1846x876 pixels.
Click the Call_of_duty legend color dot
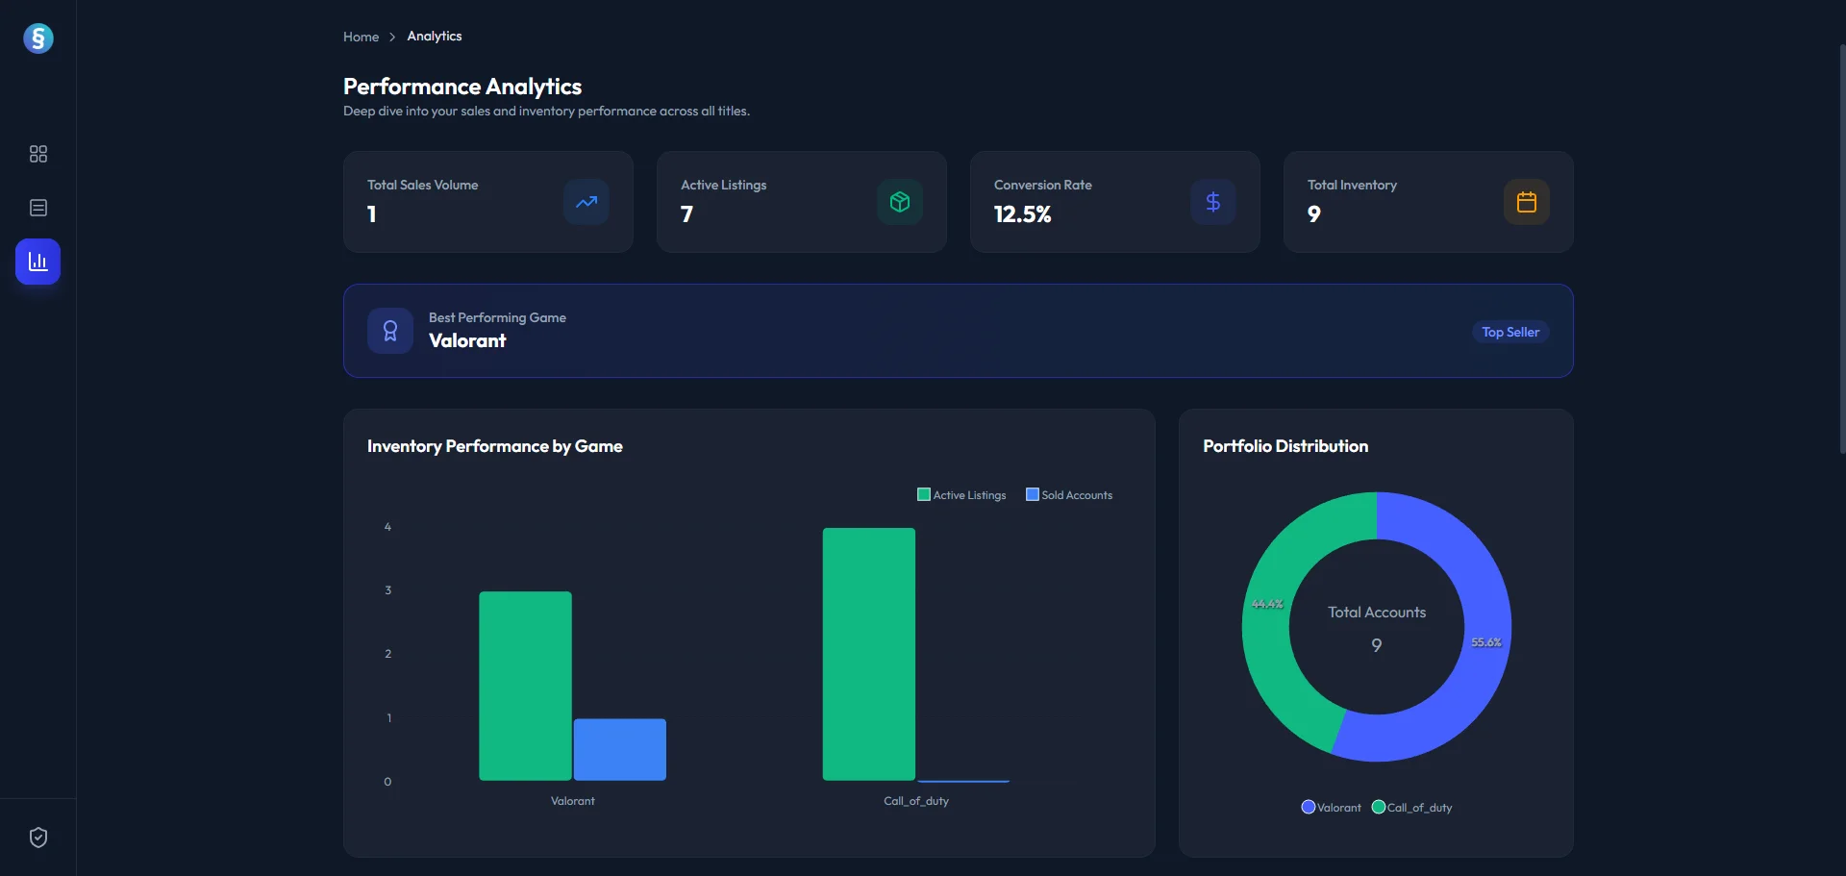1380,807
